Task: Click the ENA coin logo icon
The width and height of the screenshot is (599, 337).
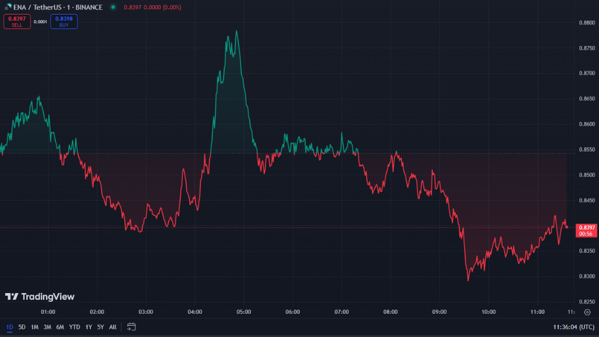Action: tap(6, 7)
